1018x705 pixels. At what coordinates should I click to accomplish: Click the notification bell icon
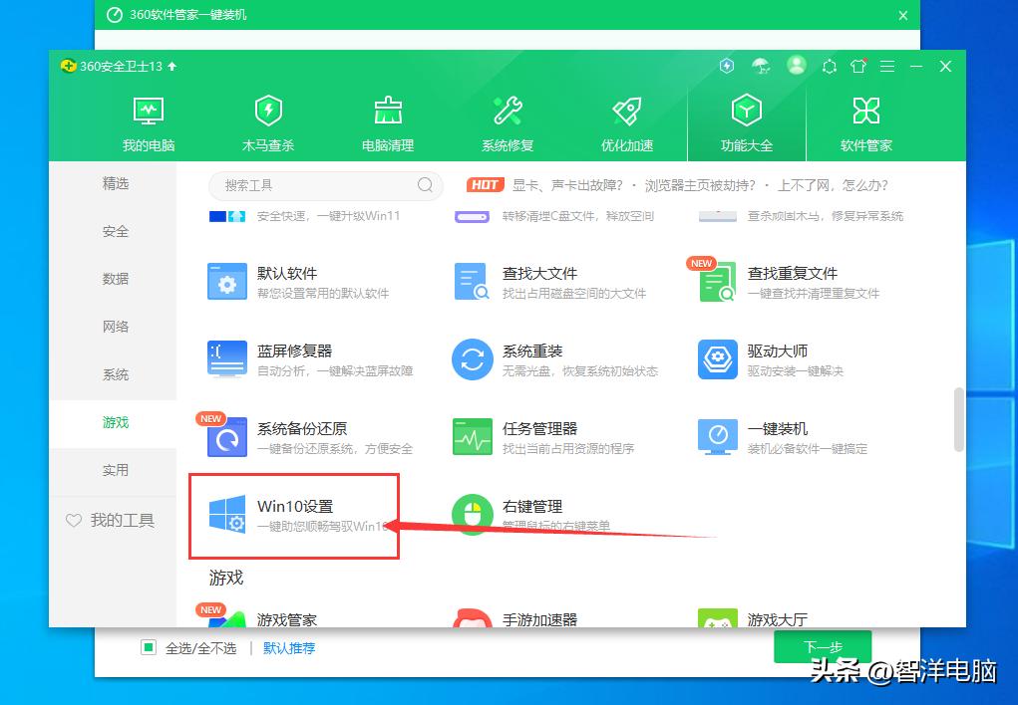(829, 66)
